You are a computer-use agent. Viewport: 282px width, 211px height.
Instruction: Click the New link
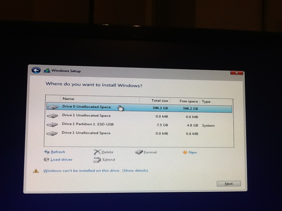(193, 152)
